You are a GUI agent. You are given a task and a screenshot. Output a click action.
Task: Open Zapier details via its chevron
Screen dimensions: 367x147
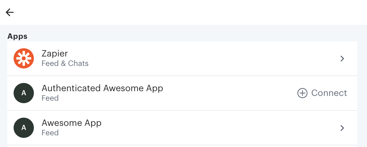342,59
